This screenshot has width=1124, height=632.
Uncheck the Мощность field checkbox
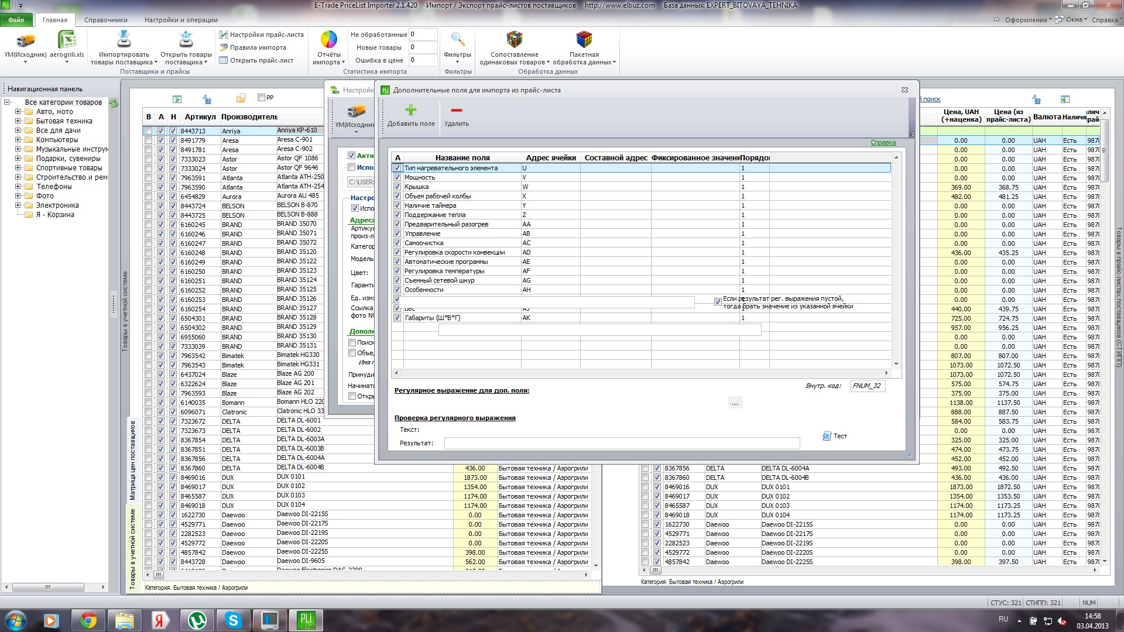[x=397, y=177]
